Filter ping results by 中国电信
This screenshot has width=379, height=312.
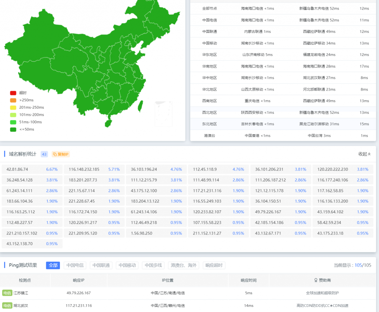(x=75, y=265)
